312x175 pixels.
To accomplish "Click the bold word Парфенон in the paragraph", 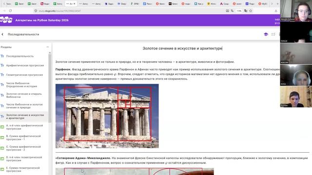I will [x=63, y=70].
